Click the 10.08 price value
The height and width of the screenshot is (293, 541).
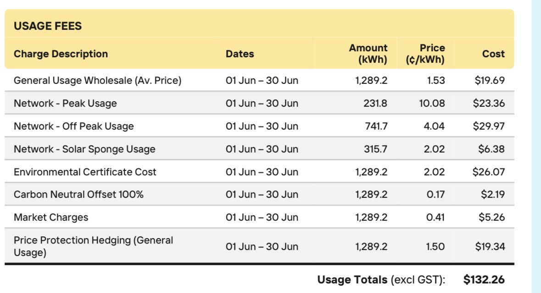432,103
